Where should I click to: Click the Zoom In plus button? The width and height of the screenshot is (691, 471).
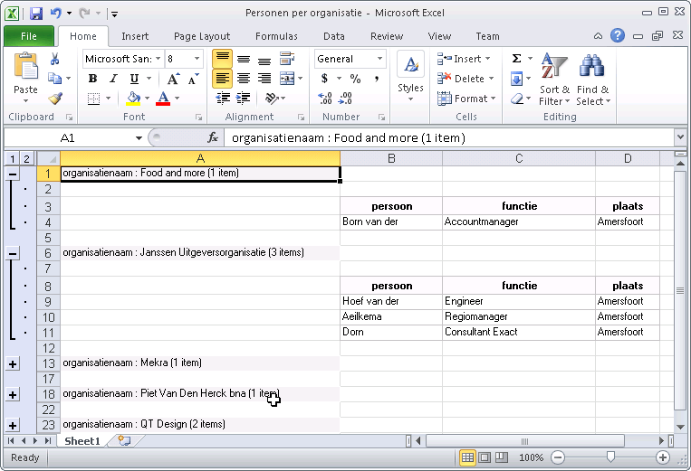pos(662,457)
